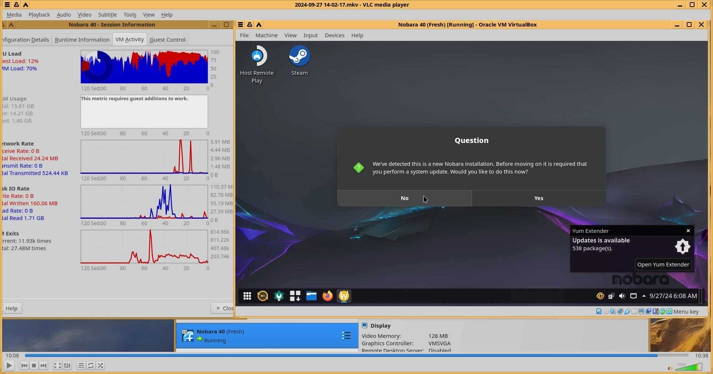
Task: Show VLC extended settings
Action: (x=67, y=366)
